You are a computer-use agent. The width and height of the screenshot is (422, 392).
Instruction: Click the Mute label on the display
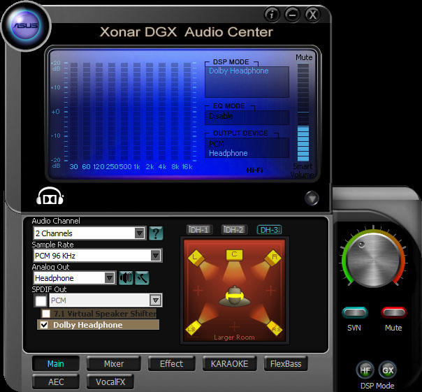point(304,57)
